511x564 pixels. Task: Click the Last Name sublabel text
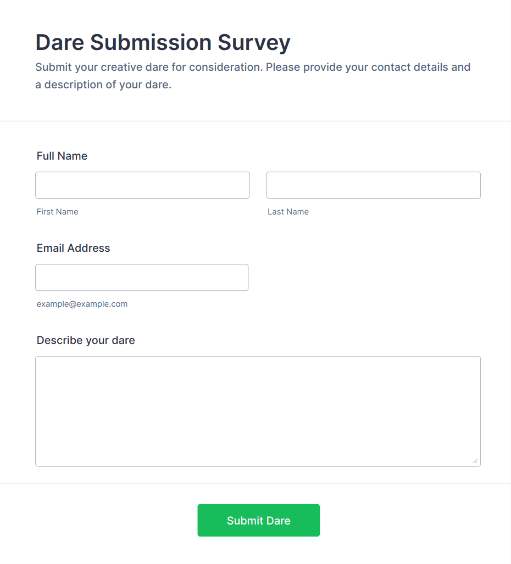[288, 212]
